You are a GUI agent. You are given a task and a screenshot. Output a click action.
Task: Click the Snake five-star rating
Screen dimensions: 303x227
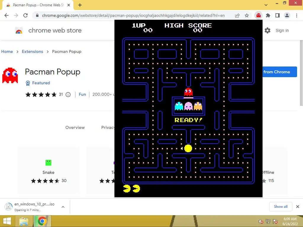click(x=45, y=181)
